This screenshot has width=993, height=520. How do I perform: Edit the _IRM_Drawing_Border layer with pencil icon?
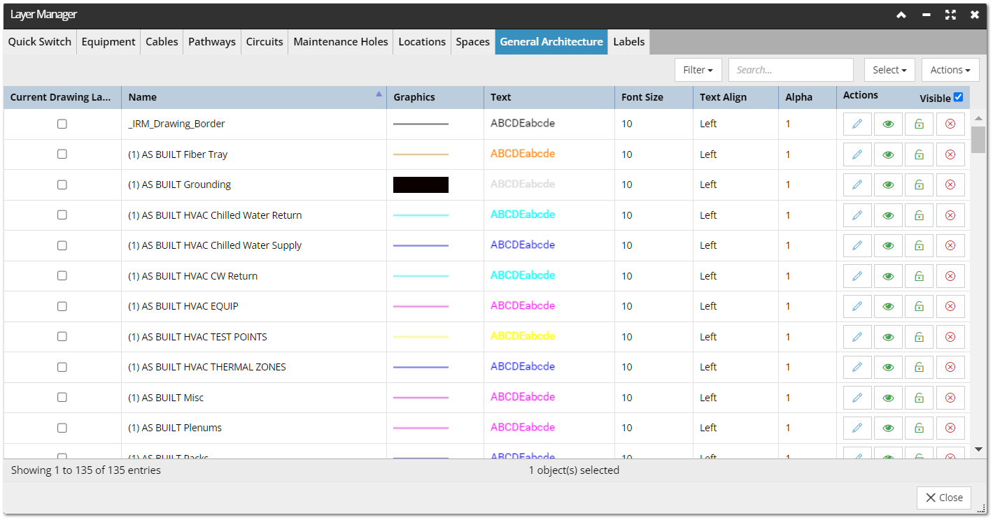(x=857, y=124)
